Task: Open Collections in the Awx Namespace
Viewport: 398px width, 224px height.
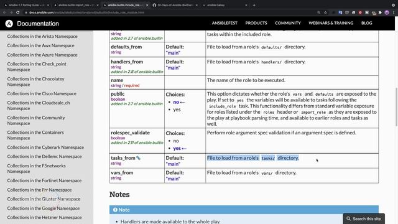Action: (40, 45)
